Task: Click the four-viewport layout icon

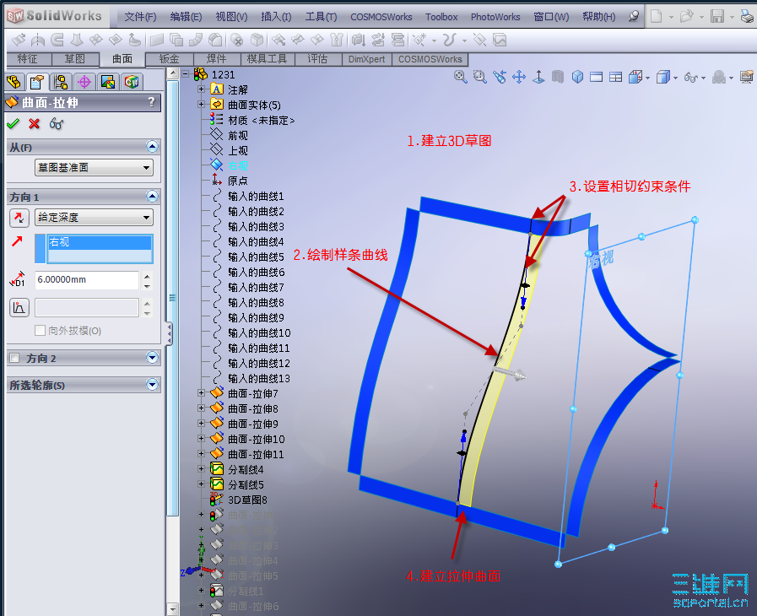Action: pyautogui.click(x=615, y=77)
